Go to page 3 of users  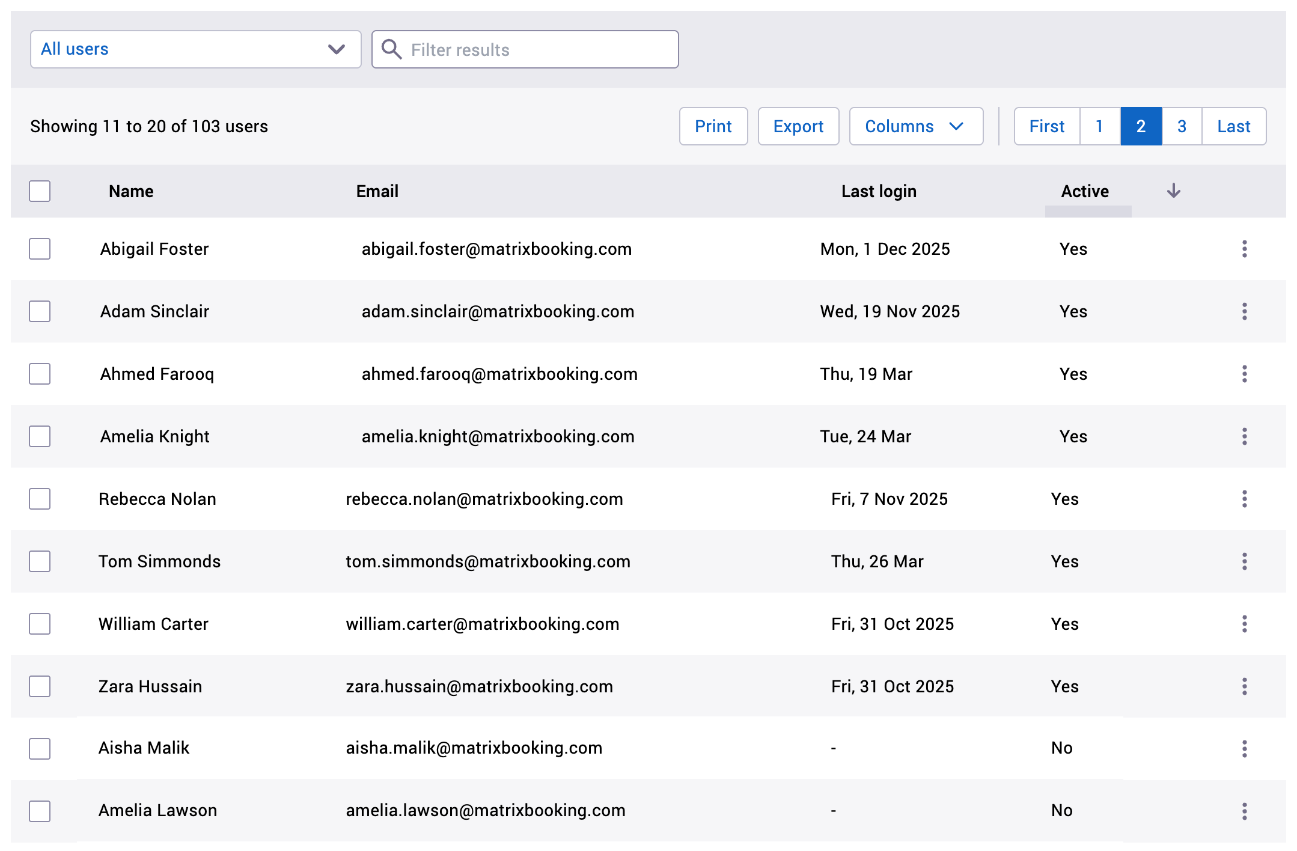(1182, 126)
